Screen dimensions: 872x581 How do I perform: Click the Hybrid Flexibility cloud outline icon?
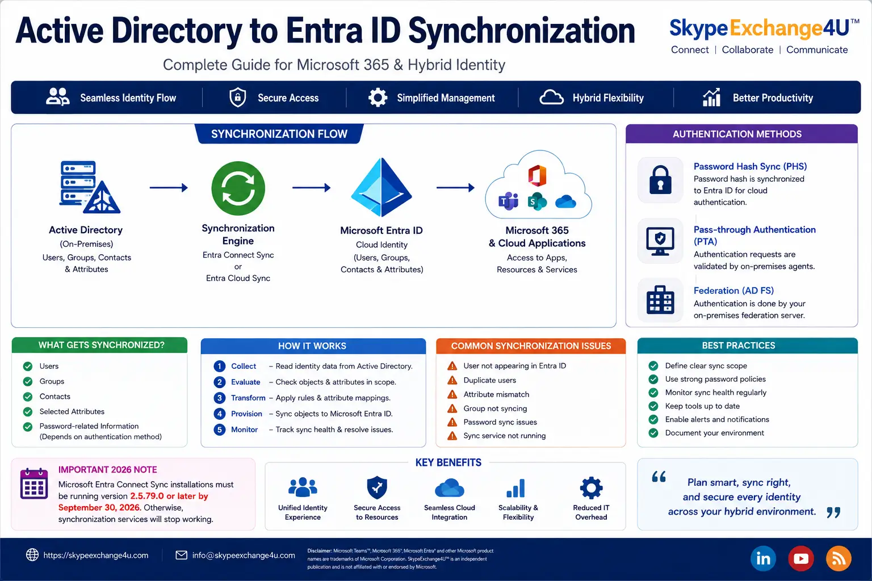[x=551, y=98]
